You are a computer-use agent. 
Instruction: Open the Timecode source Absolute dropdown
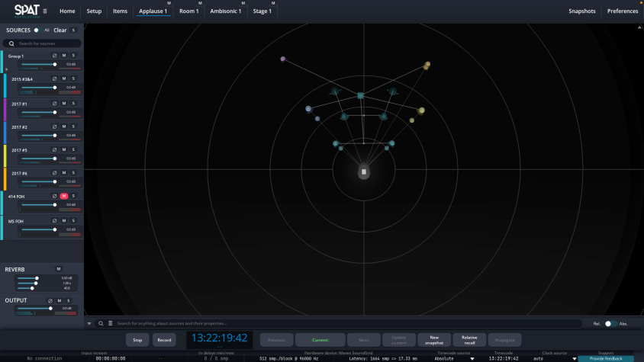454,359
